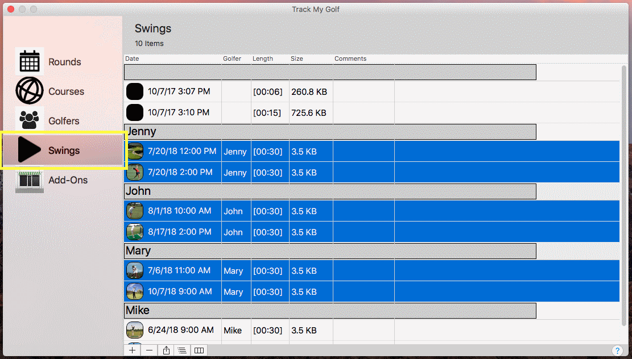Click the plus button to add swing
Viewport: 632px width, 359px height.
click(132, 350)
